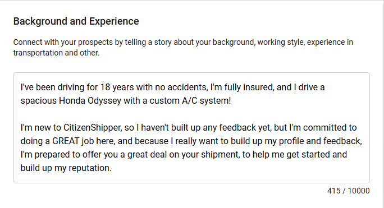The image size is (384, 208).
Task: Click the 415 / 10000 character counter
Action: tap(348, 191)
